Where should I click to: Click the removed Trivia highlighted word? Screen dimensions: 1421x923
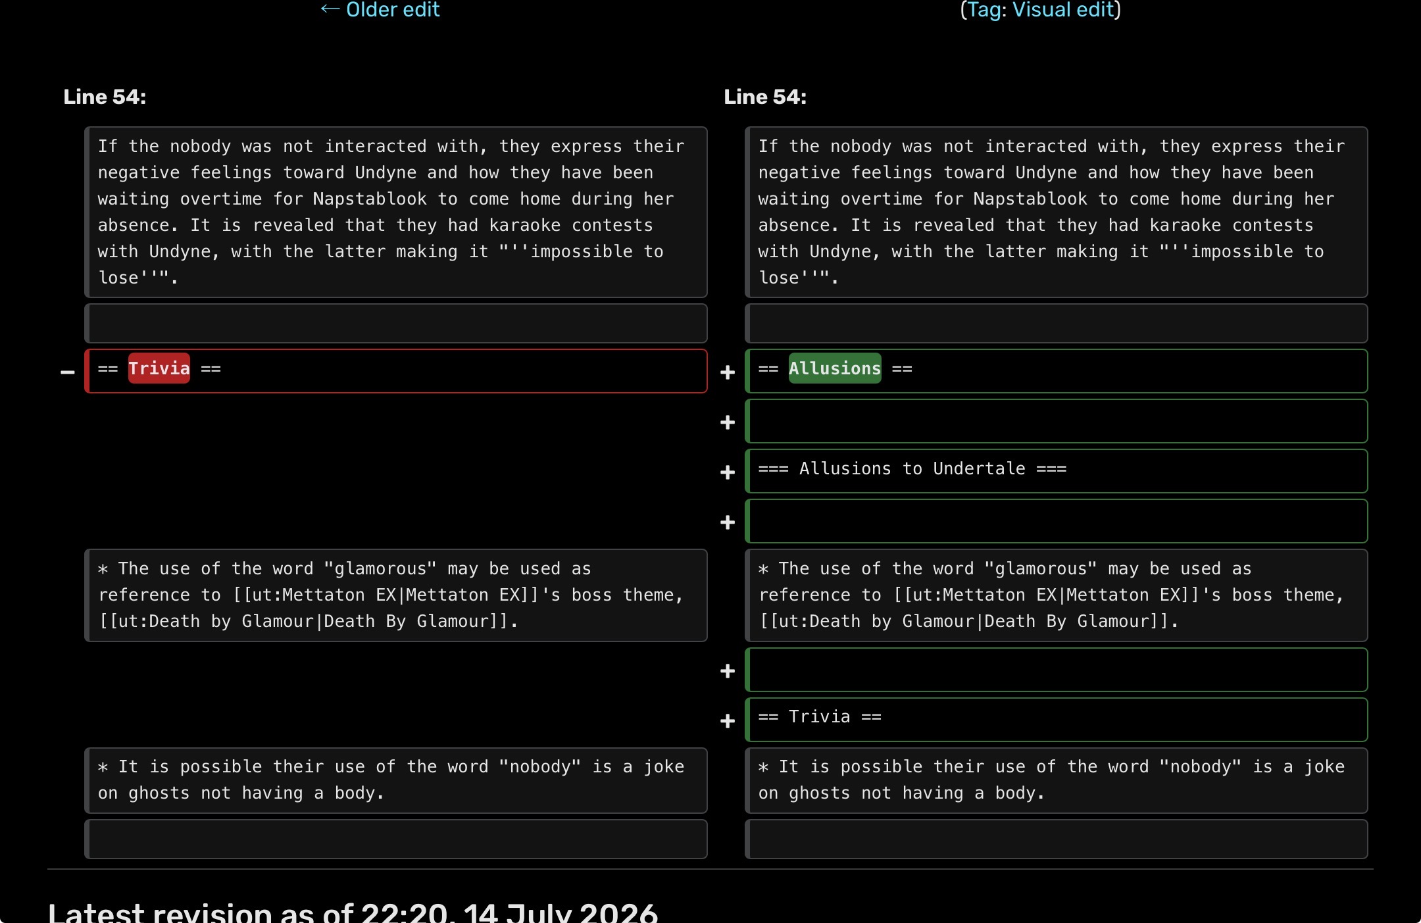pos(159,368)
